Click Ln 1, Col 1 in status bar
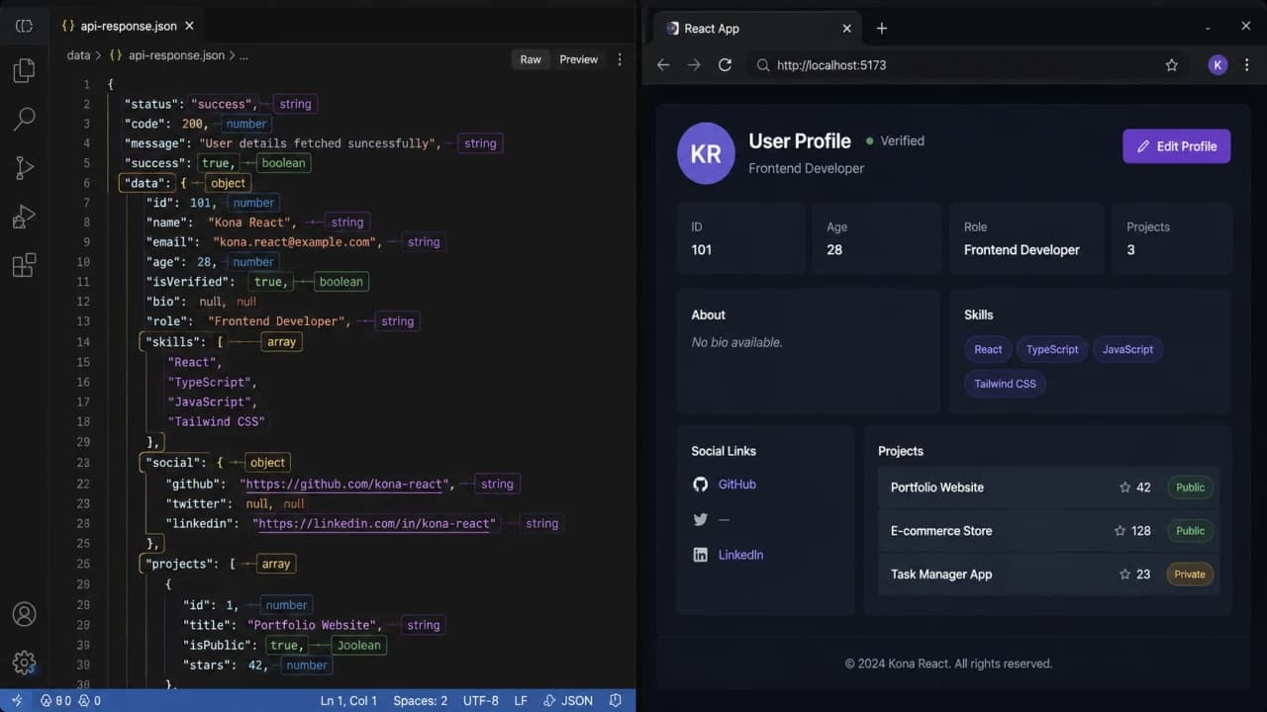The height and width of the screenshot is (712, 1267). point(348,700)
